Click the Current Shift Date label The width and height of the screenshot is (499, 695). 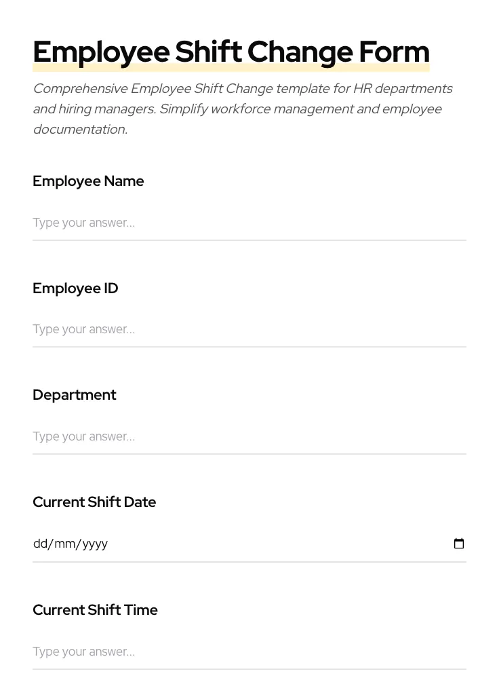pyautogui.click(x=94, y=502)
